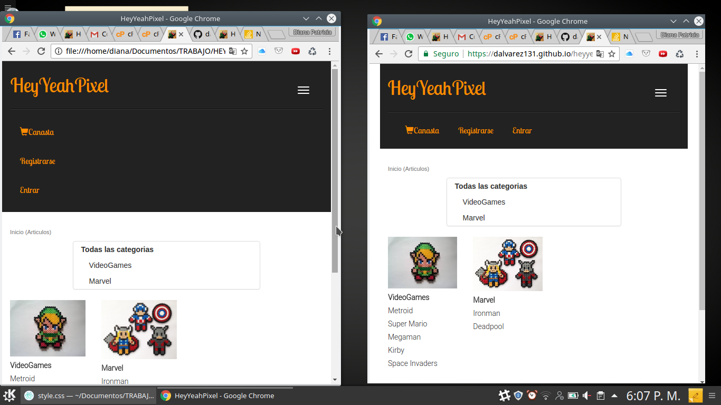Image resolution: width=721 pixels, height=405 pixels.
Task: Select Marvel category in left window list
Action: [100, 281]
